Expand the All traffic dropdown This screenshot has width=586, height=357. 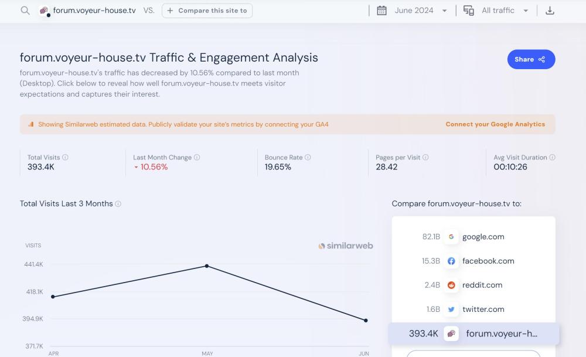click(x=504, y=11)
